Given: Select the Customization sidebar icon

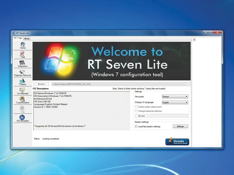Looking at the screenshot, I should pyautogui.click(x=23, y=100).
